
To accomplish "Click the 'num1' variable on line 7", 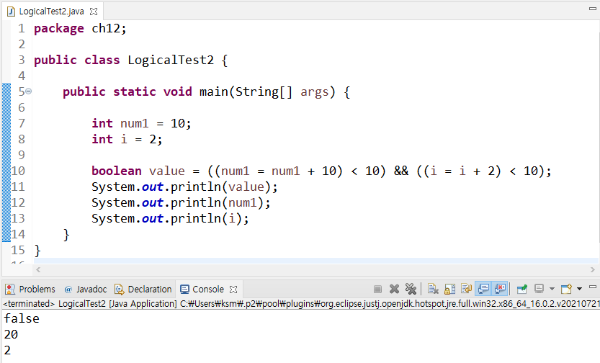I will click(134, 124).
